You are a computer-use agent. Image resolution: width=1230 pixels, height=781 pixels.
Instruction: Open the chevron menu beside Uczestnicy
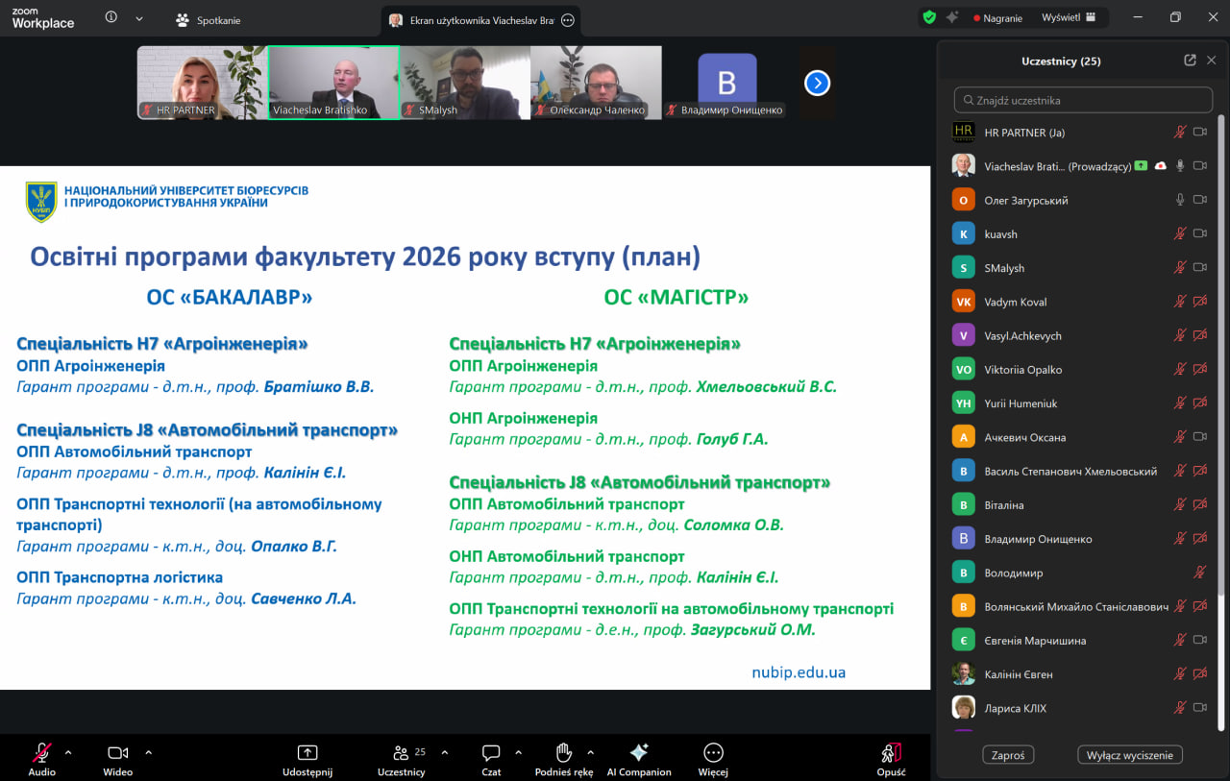(444, 752)
